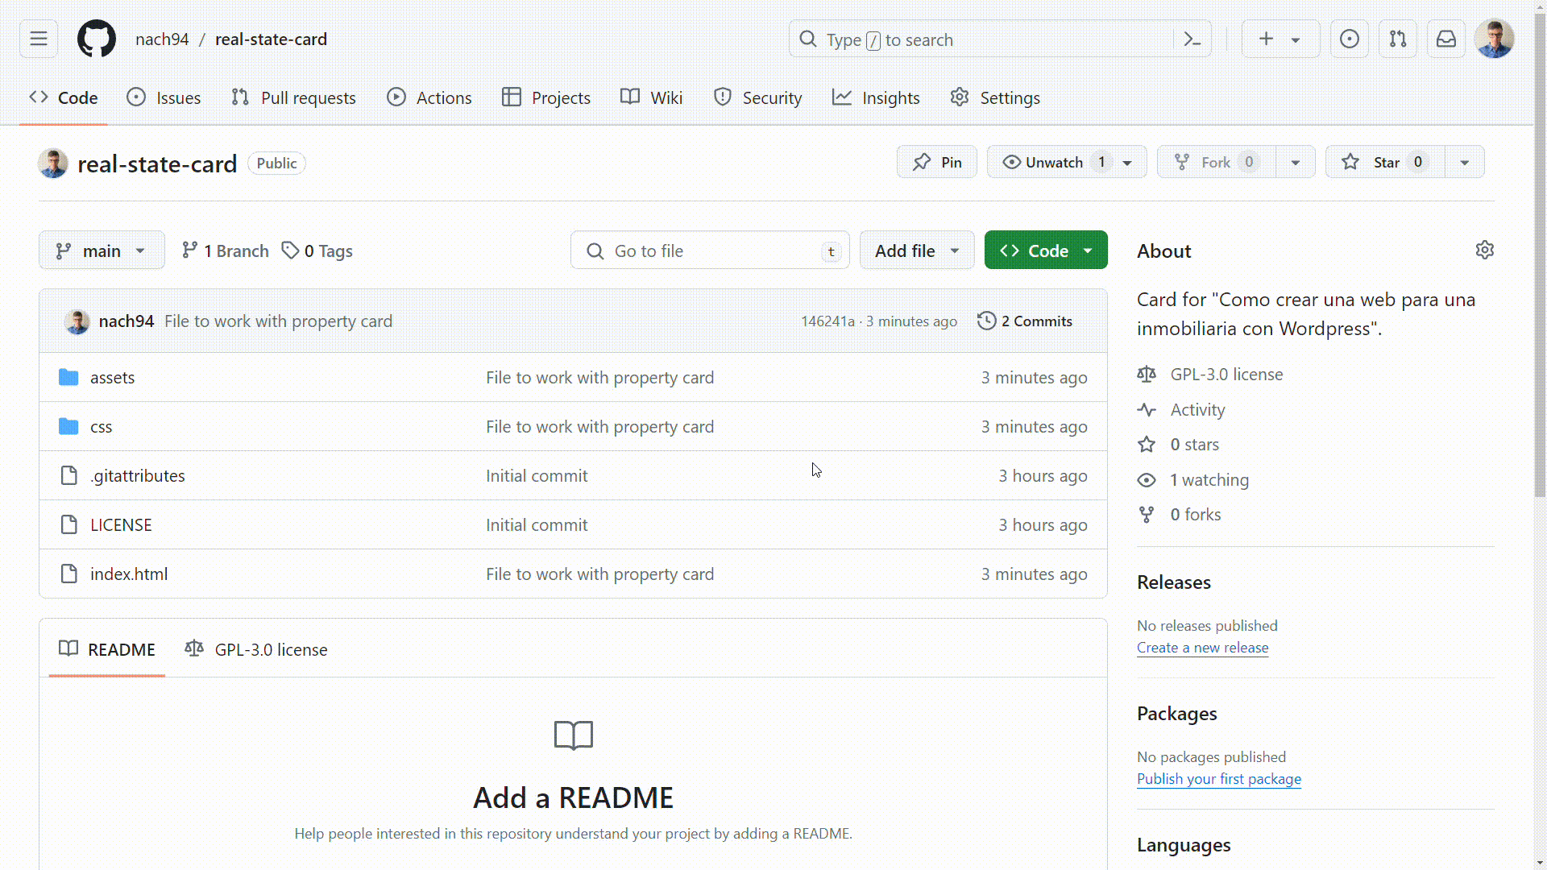Open the green Code dropdown button

(x=1046, y=251)
